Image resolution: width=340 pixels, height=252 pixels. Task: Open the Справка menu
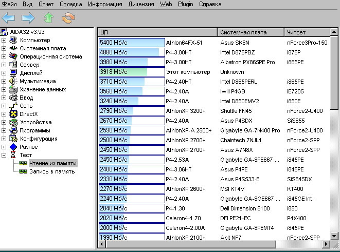(209, 4)
